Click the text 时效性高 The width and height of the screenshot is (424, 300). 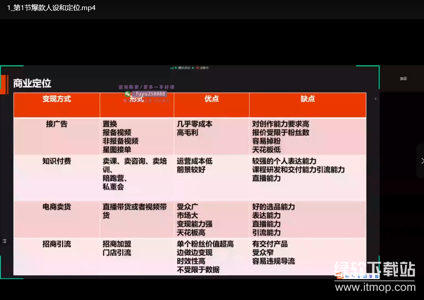[191, 261]
